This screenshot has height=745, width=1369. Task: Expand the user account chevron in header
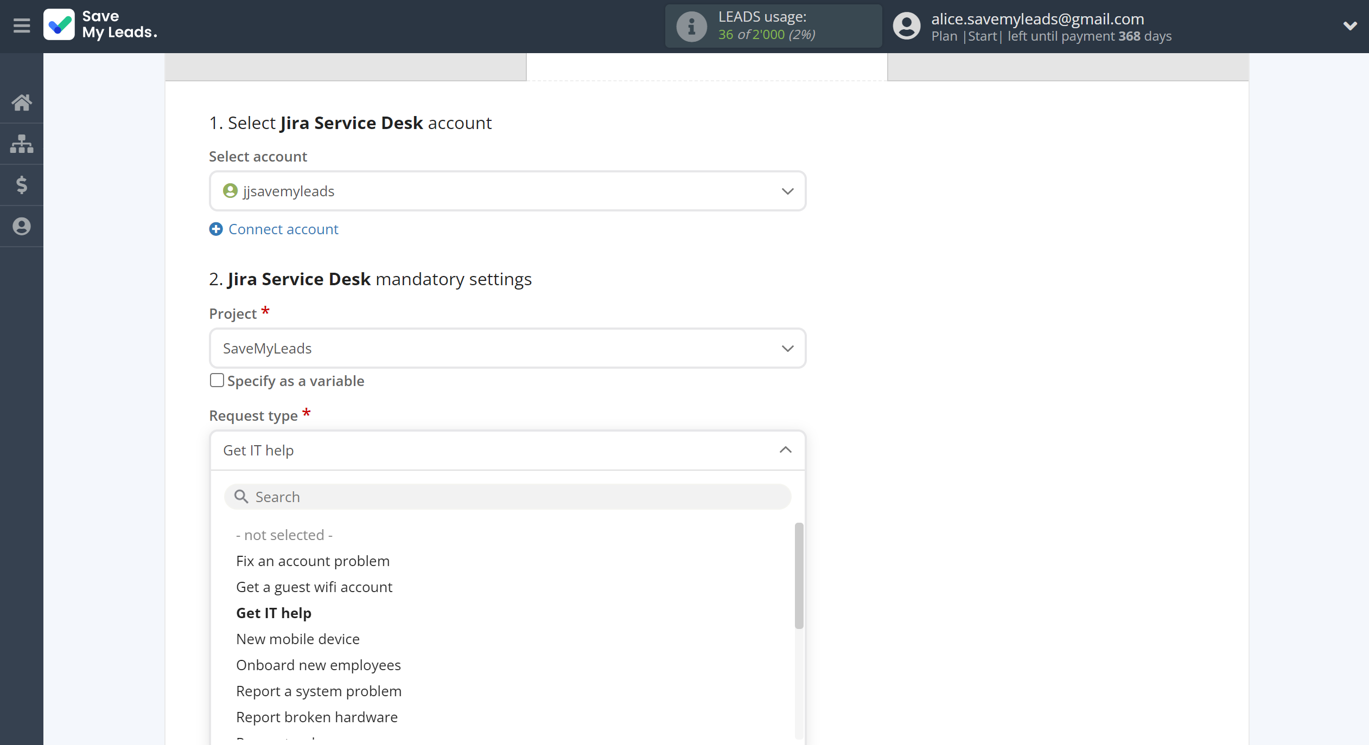click(1350, 25)
